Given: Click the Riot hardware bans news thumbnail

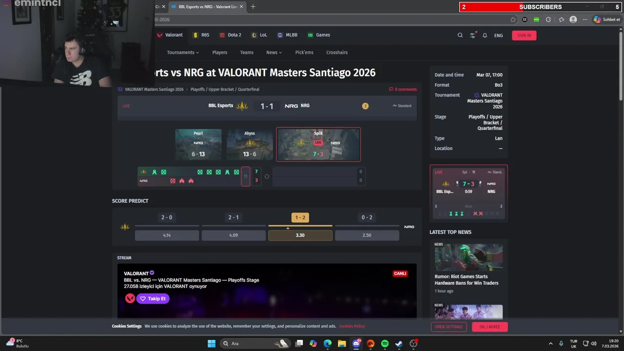Looking at the screenshot, I should 468,257.
